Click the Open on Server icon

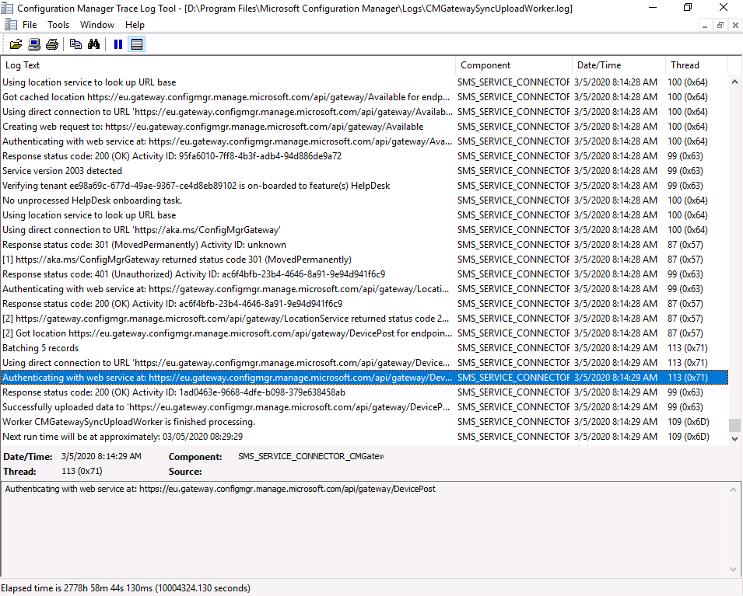pos(34,44)
